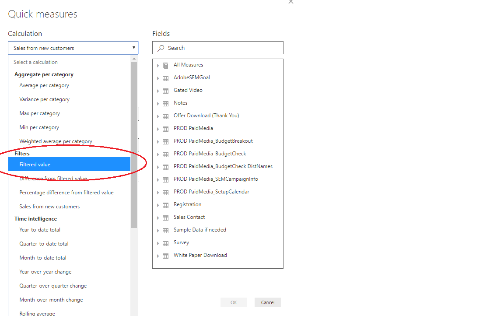This screenshot has height=316, width=504.
Task: Expand the PROD PaidMedia_BudgetBreakout table arrow
Action: 158,142
